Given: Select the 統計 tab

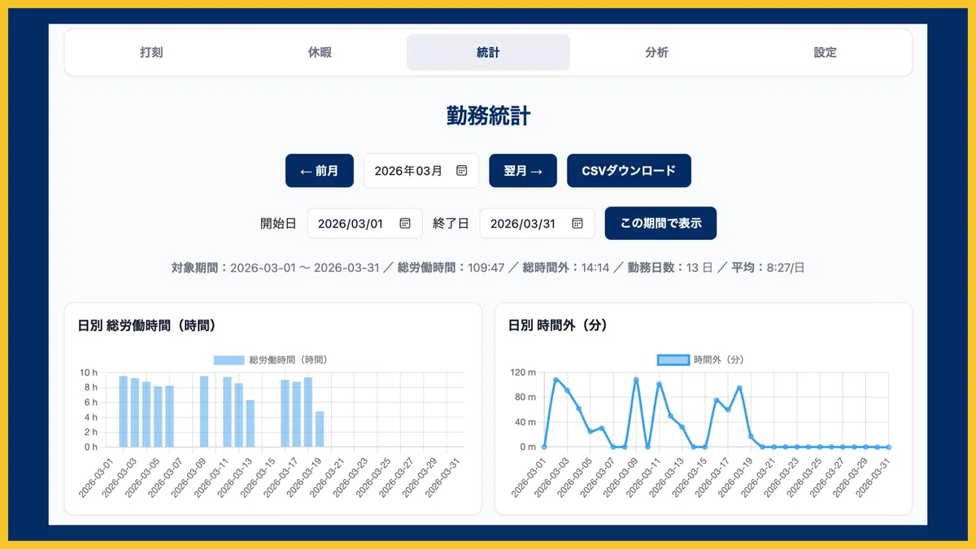Looking at the screenshot, I should pyautogui.click(x=488, y=52).
